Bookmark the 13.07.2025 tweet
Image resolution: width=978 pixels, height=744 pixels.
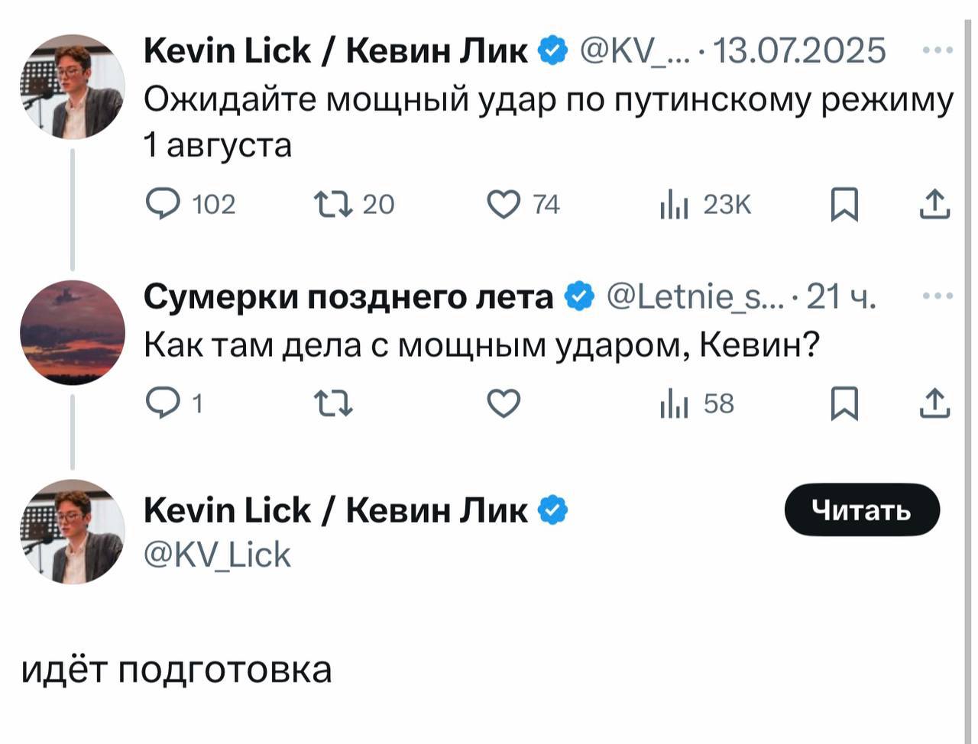tap(844, 204)
